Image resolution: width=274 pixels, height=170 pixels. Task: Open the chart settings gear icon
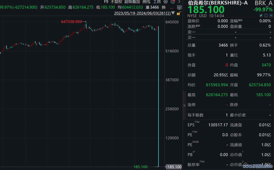coord(165,2)
